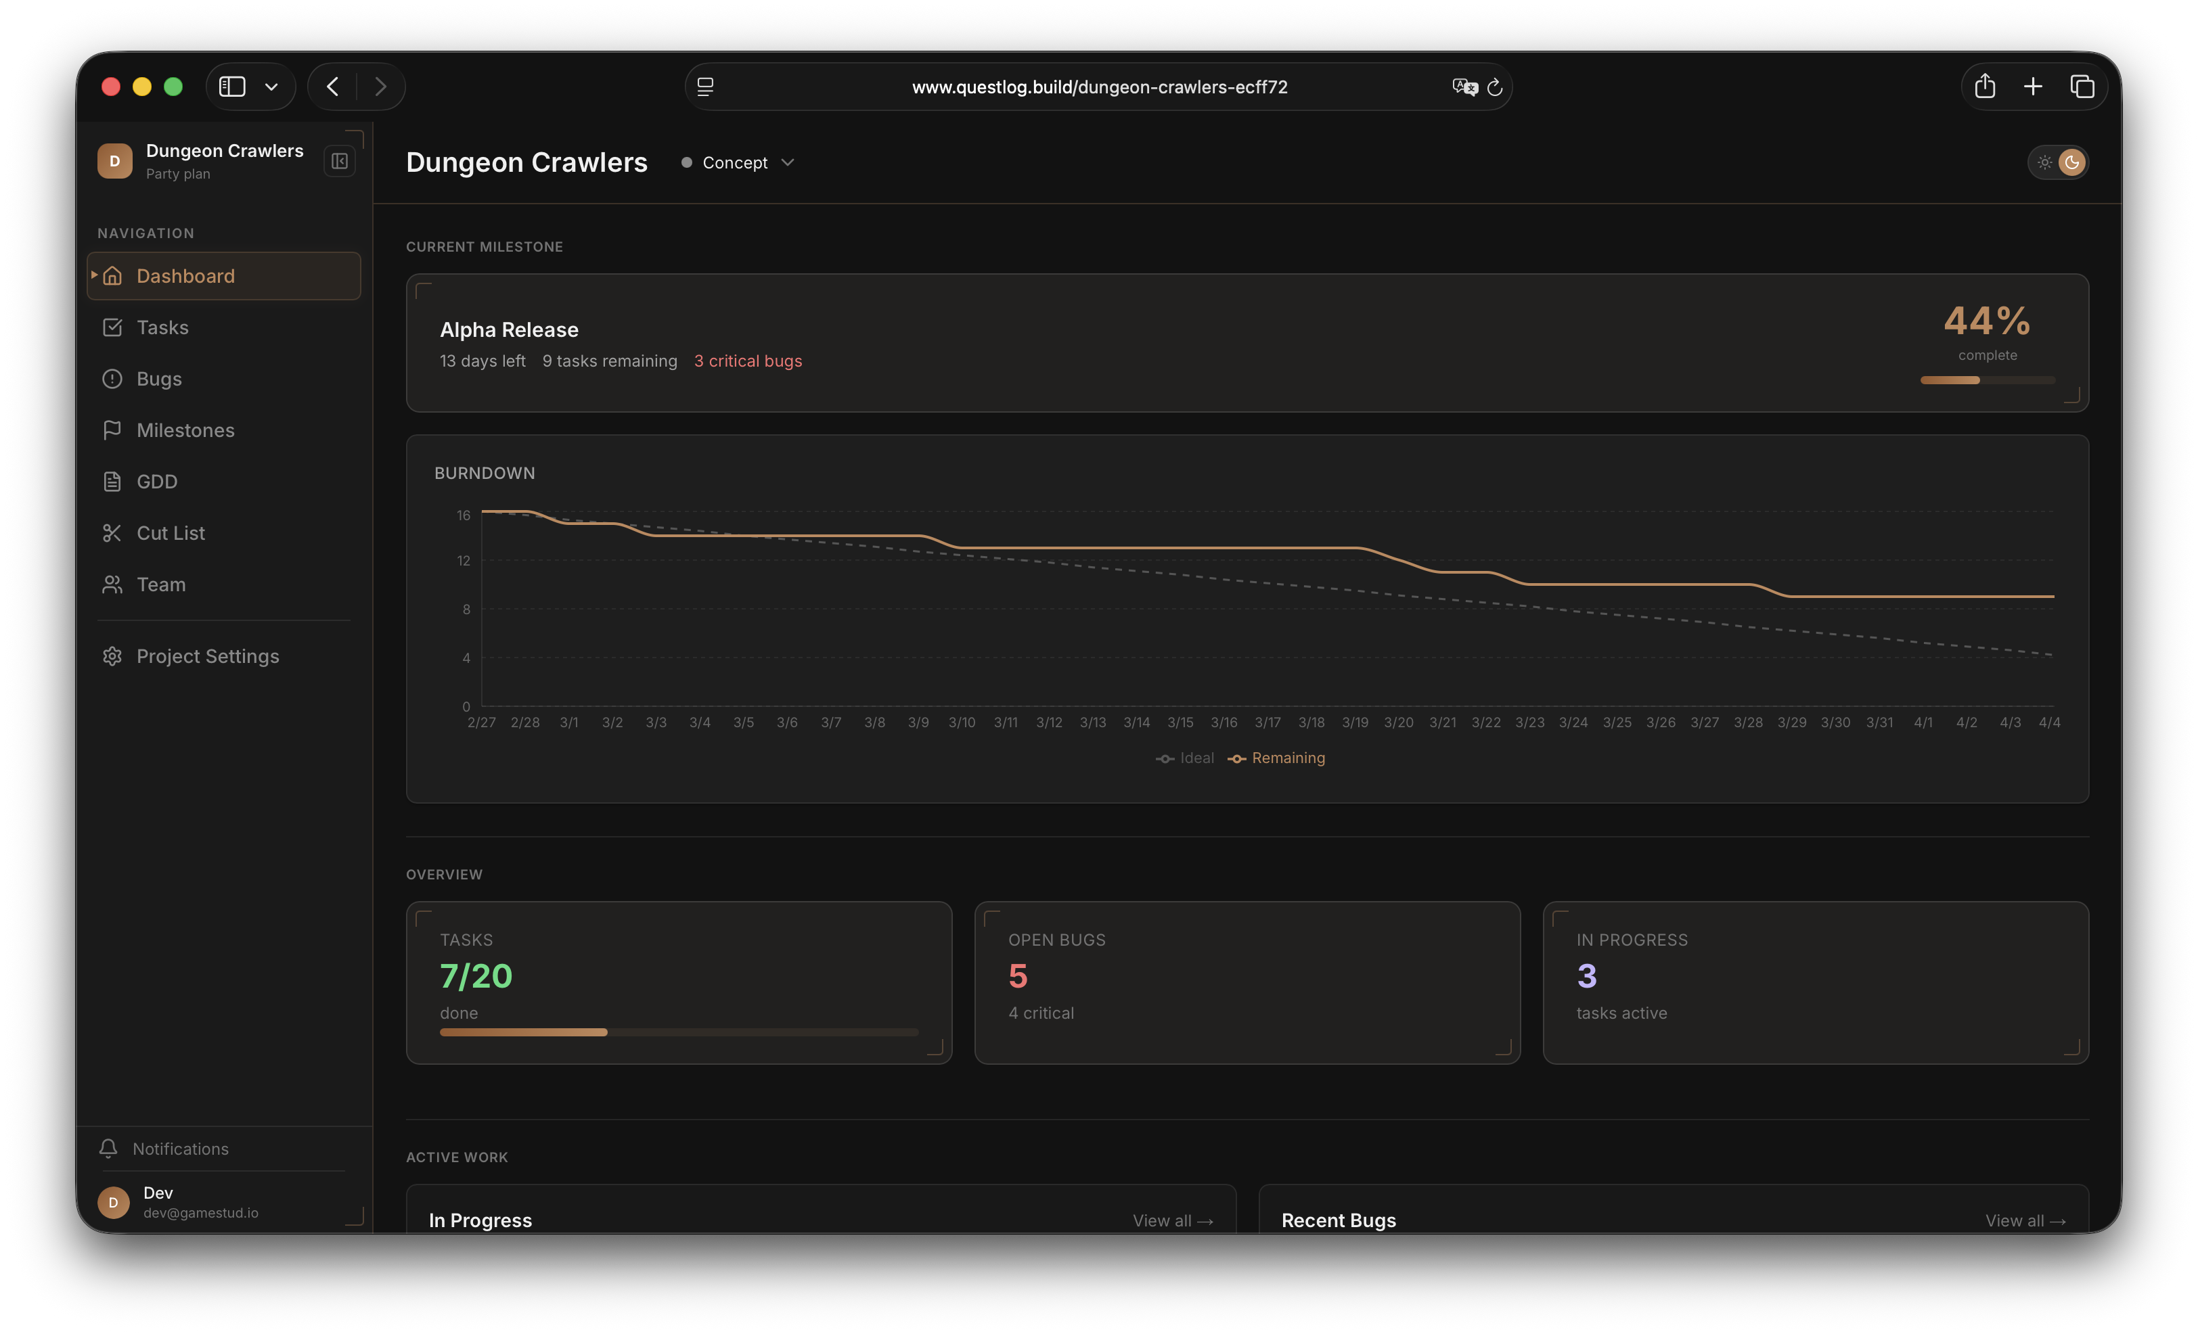Click View all for In Progress
This screenshot has width=2198, height=1334.
[x=1172, y=1221]
